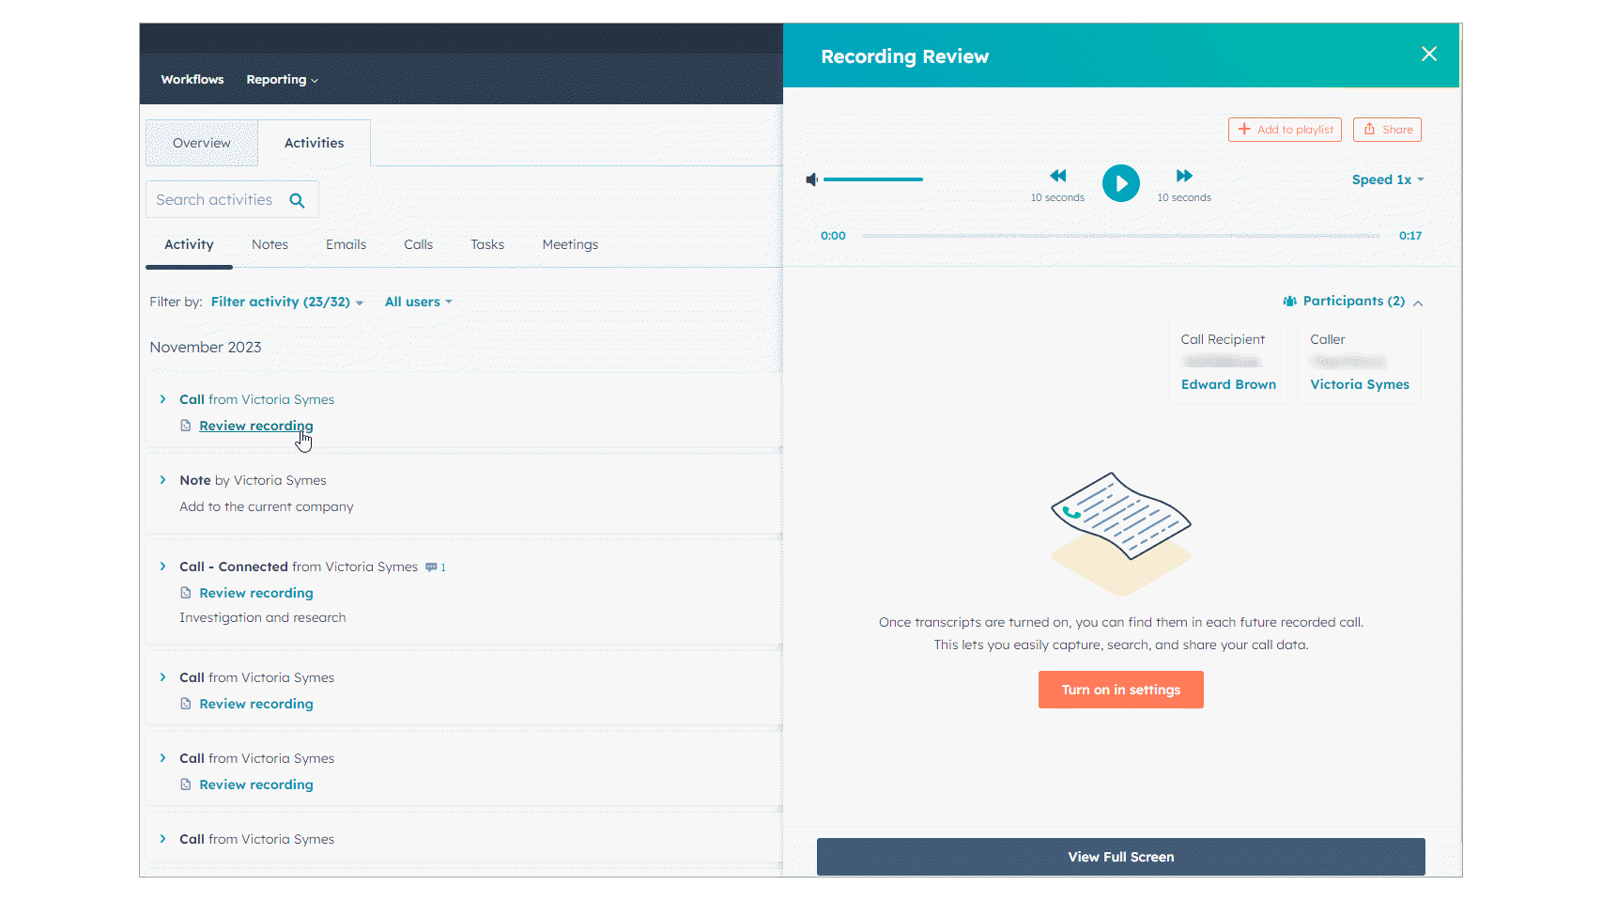Click the playback progress timeline
The height and width of the screenshot is (901, 1602).
point(1120,236)
